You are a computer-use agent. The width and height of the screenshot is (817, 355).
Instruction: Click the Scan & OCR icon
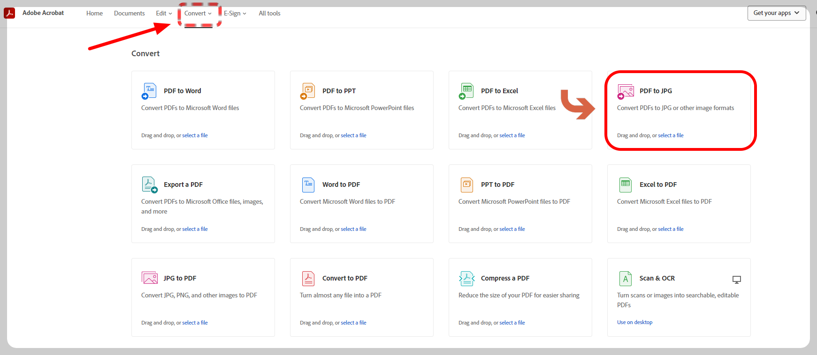[626, 278]
